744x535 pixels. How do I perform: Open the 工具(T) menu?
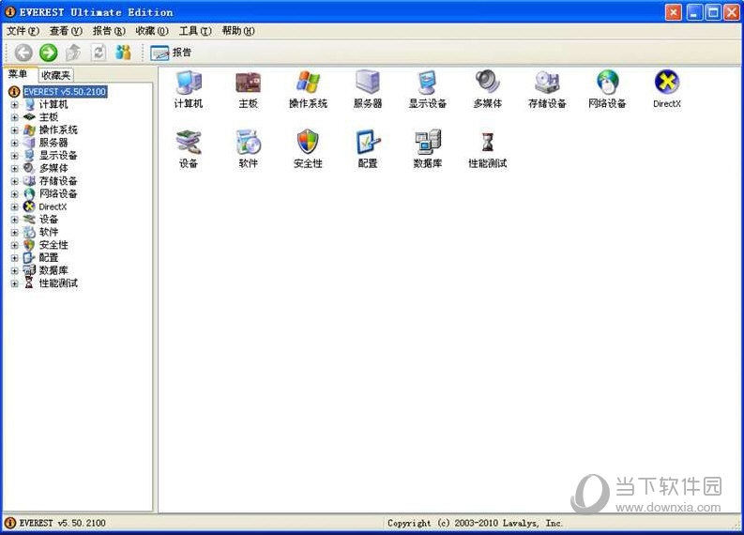[195, 31]
